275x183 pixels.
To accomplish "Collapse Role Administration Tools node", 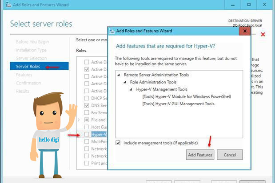I will click(x=125, y=82).
